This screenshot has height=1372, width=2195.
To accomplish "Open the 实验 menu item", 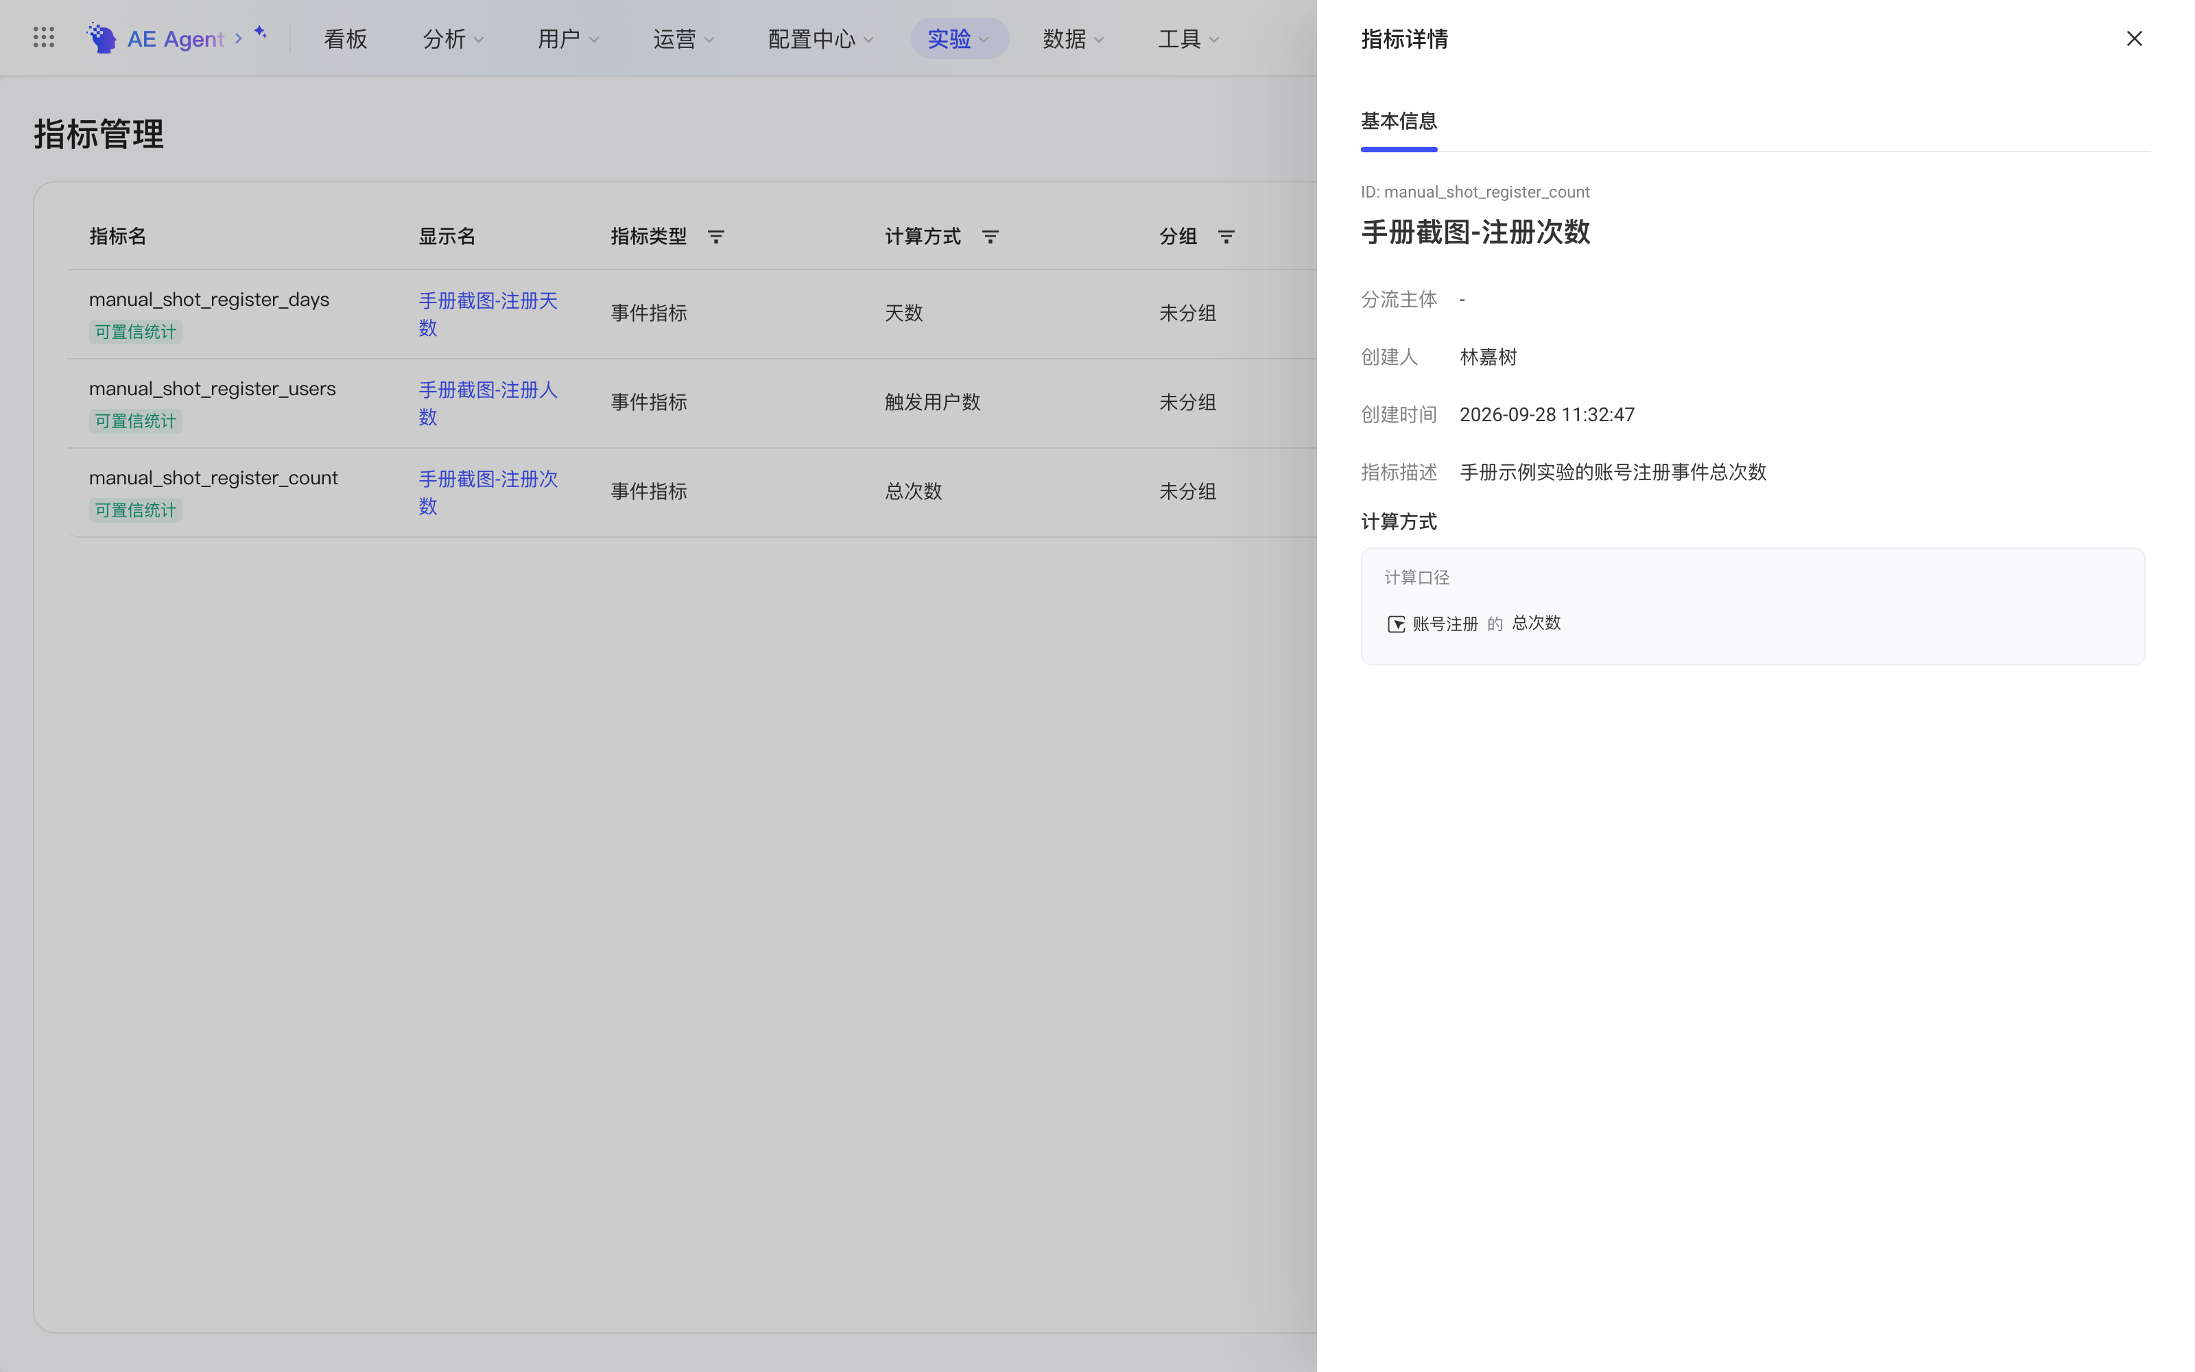I will (959, 39).
